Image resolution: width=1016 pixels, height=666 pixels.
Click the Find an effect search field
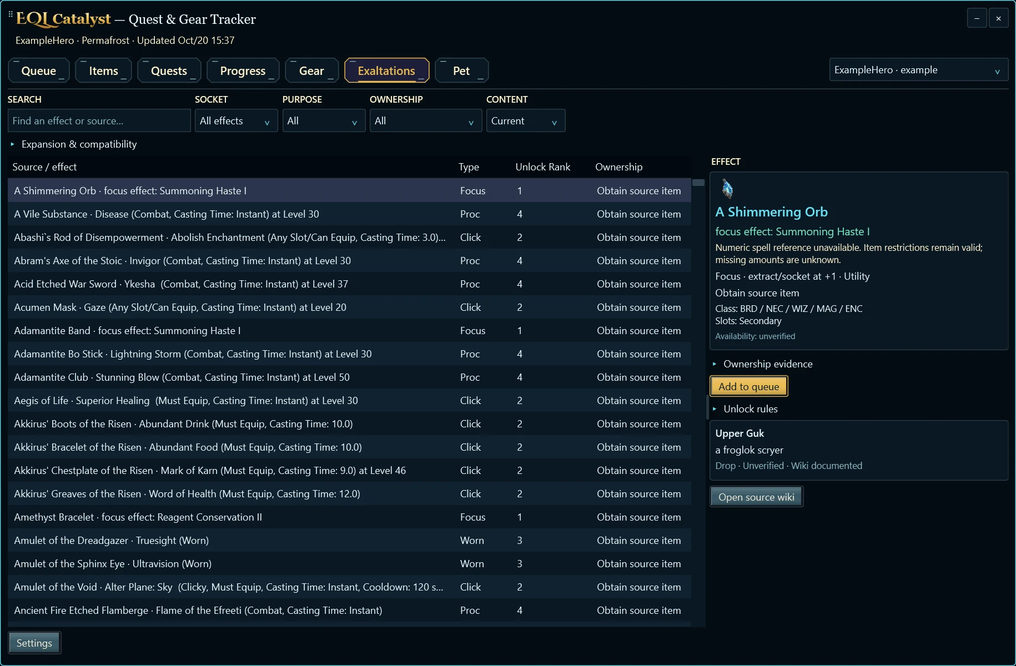99,120
